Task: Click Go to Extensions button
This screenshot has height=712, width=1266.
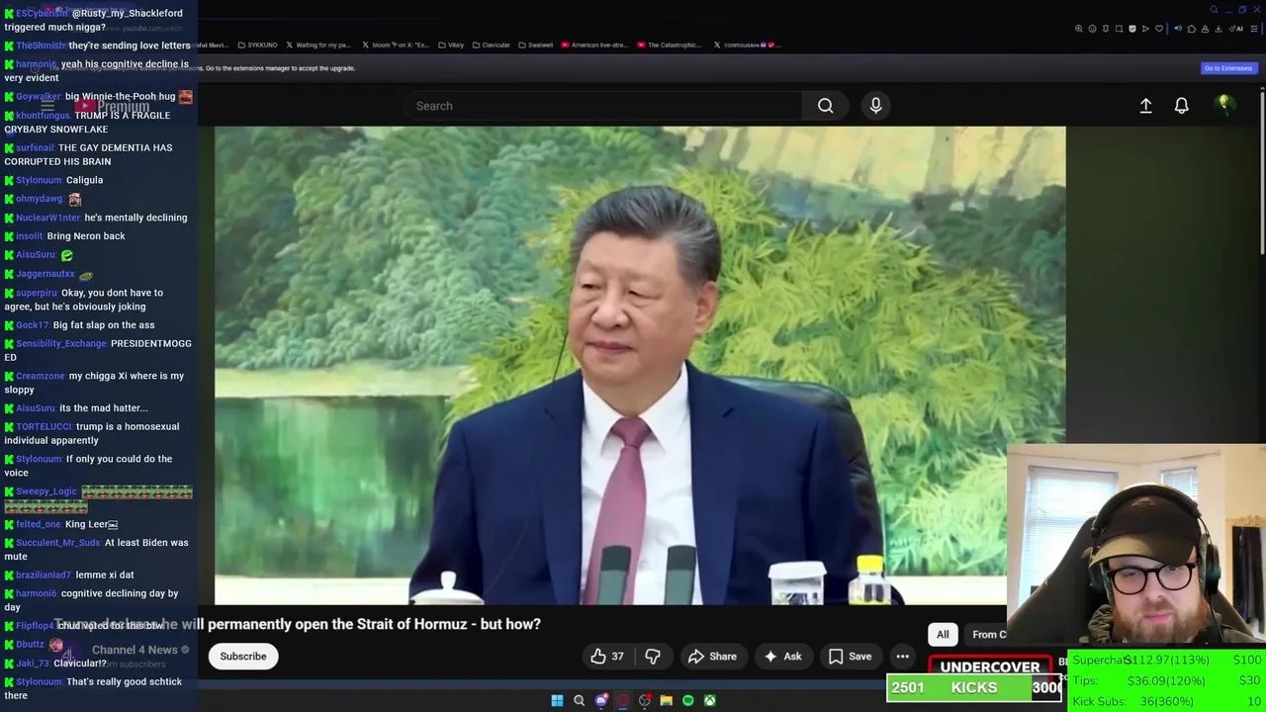Action: click(1227, 68)
